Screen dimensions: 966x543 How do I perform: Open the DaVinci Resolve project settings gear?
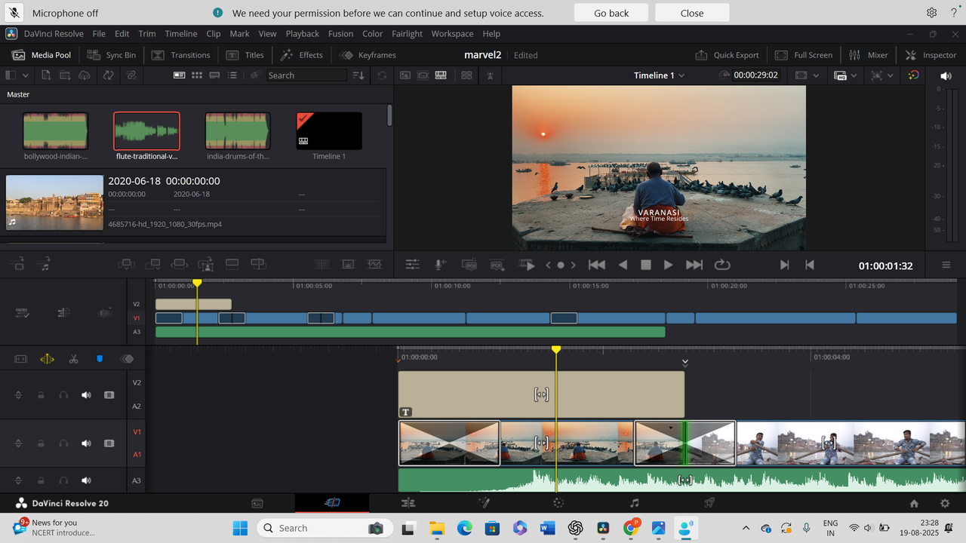(x=945, y=503)
